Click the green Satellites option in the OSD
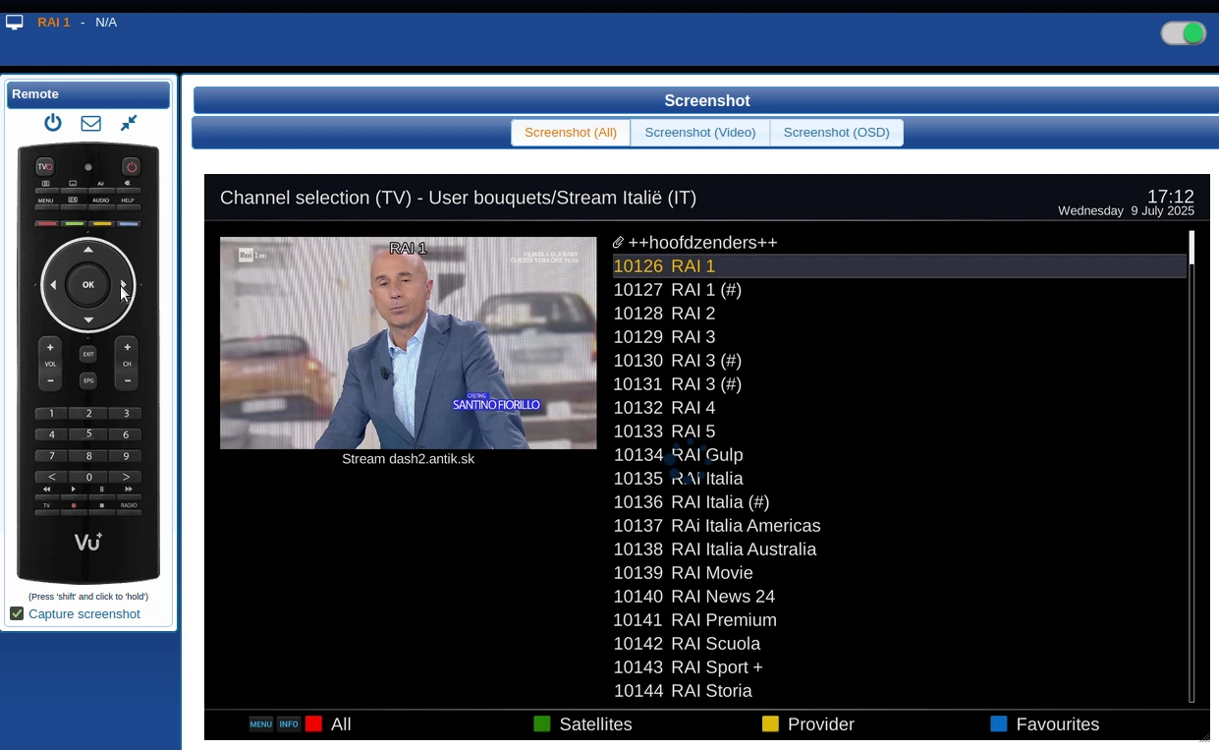 [583, 724]
